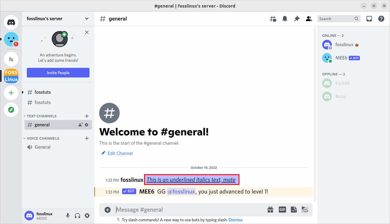
Task: Click the @fosslinux mention
Action: click(181, 191)
